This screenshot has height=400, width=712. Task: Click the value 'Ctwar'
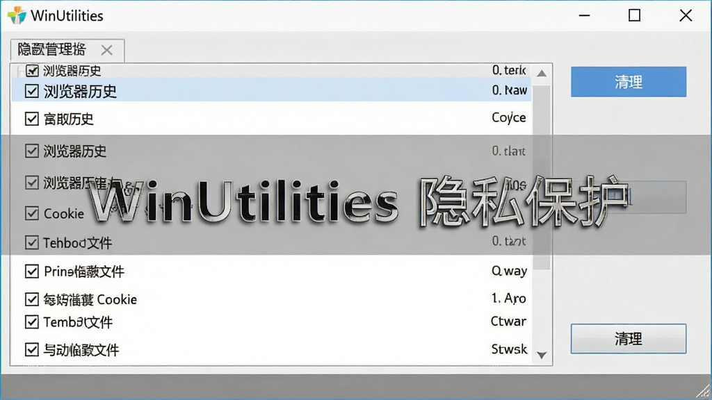point(508,322)
